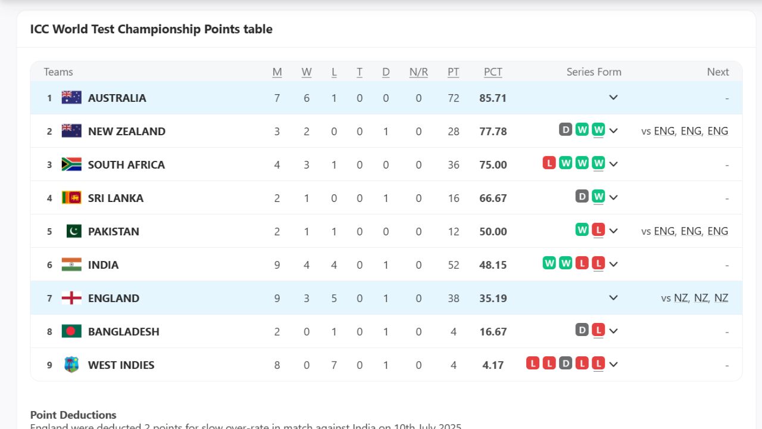This screenshot has height=429, width=762.
Task: Open New Zealand's first ENG fixture link
Action: [x=664, y=130]
